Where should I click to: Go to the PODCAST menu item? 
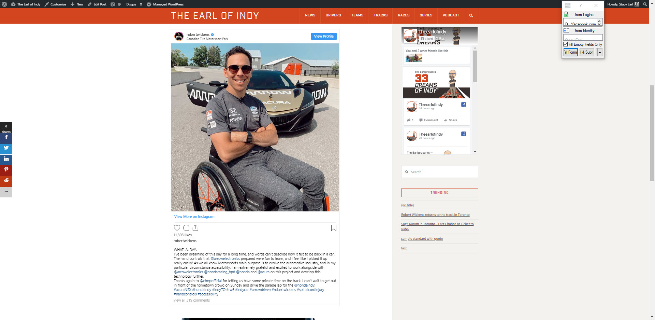[451, 15]
